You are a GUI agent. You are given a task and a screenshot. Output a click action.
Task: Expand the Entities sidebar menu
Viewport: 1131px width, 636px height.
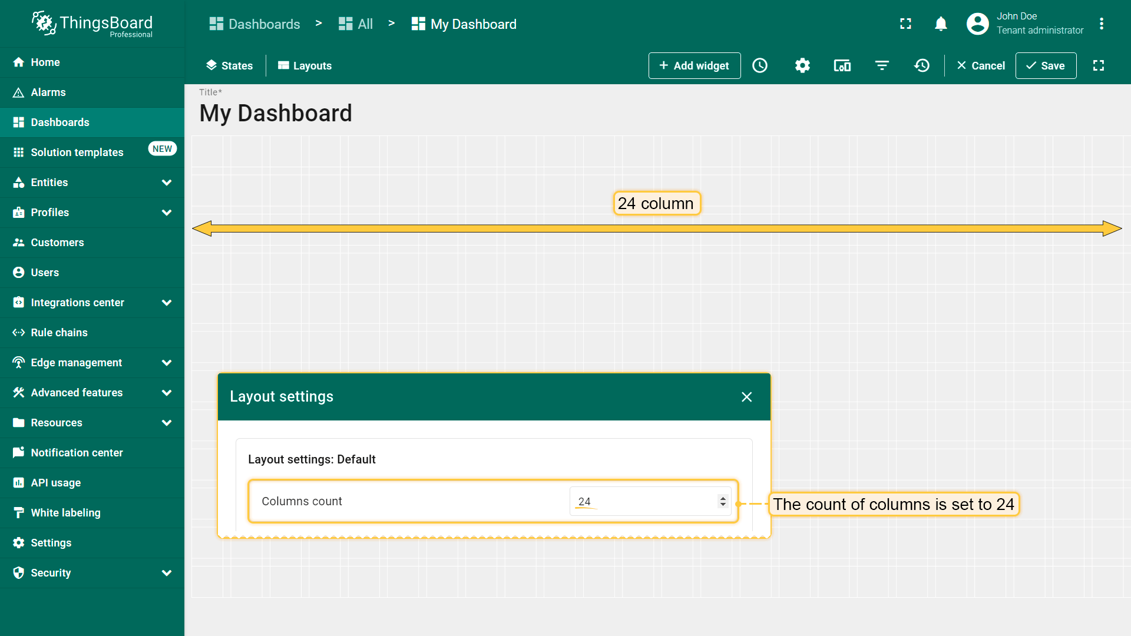pyautogui.click(x=167, y=183)
